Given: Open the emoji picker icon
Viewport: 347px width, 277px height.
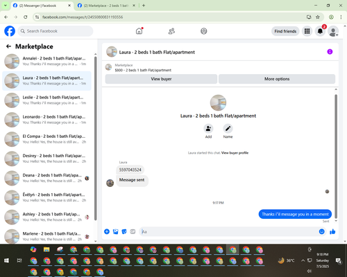Looking at the screenshot, I should click(x=321, y=231).
